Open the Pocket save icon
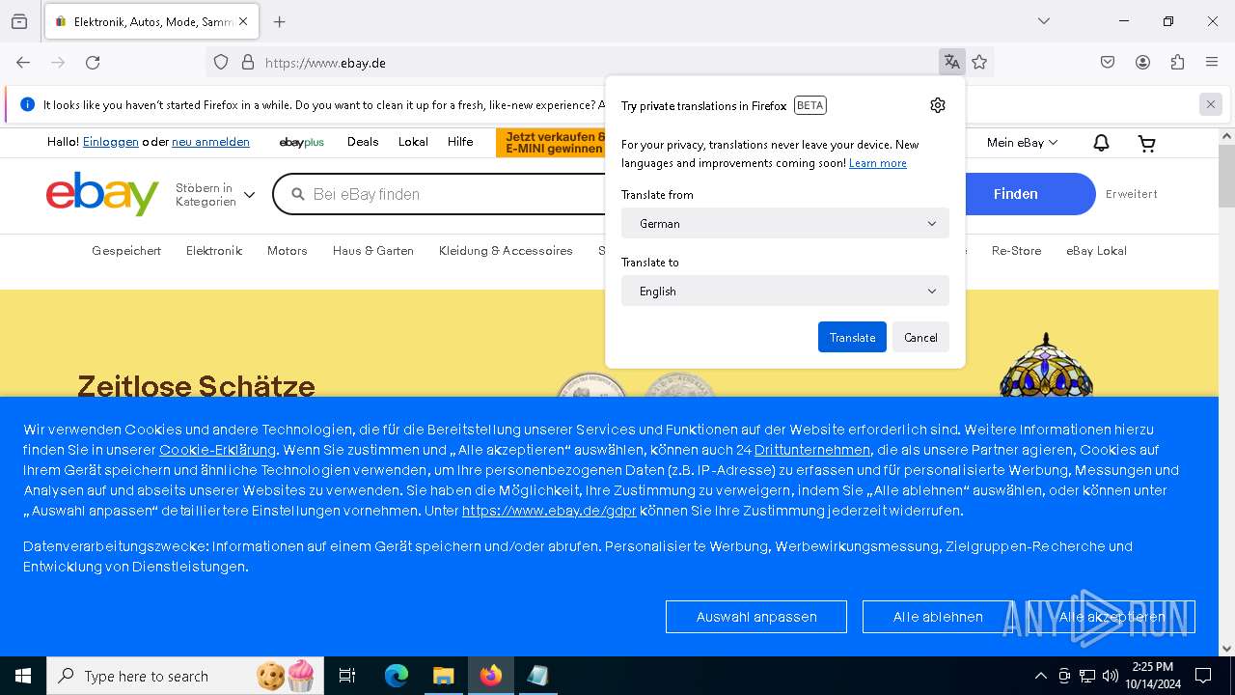Screen dimensions: 1235x695 click(1108, 63)
